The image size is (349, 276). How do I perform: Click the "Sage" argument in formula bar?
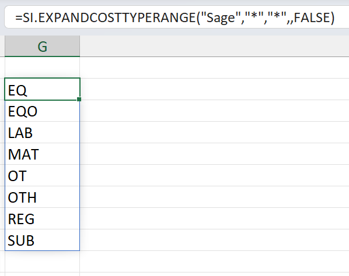(221, 17)
